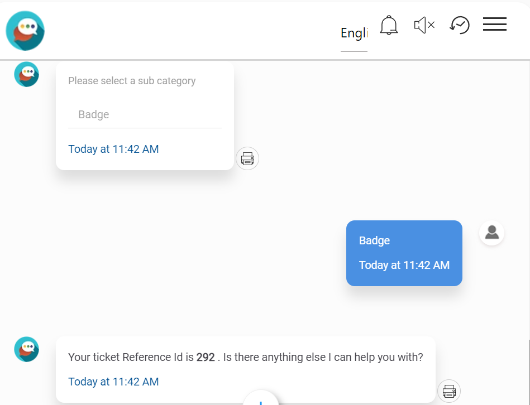Viewport: 530px width, 405px height.
Task: Toggle the muted speaker sound icon
Action: click(x=424, y=25)
